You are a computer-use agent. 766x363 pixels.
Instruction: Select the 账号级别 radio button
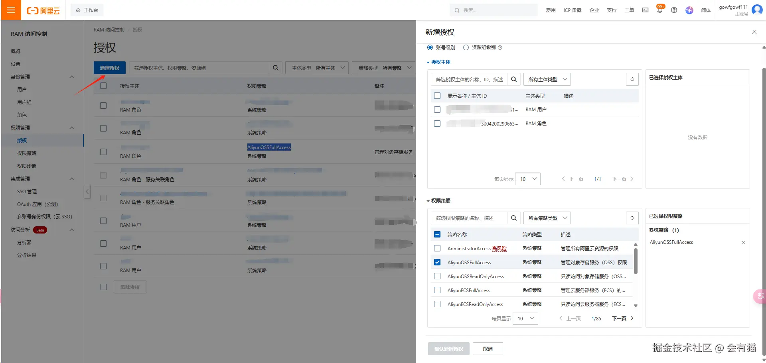[x=430, y=47]
